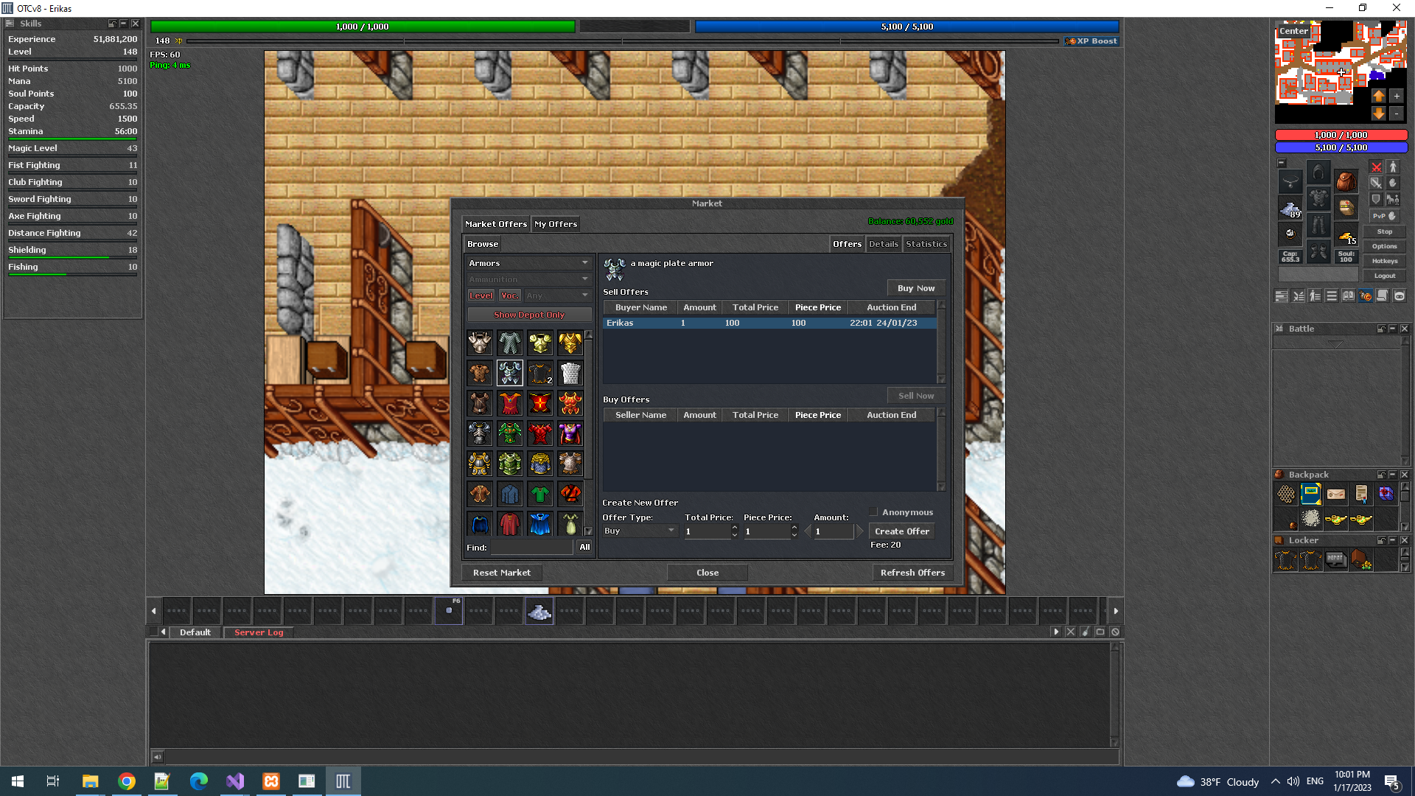Viewport: 1415px width, 796px height.
Task: Switch to the Market Offers tab
Action: click(496, 224)
